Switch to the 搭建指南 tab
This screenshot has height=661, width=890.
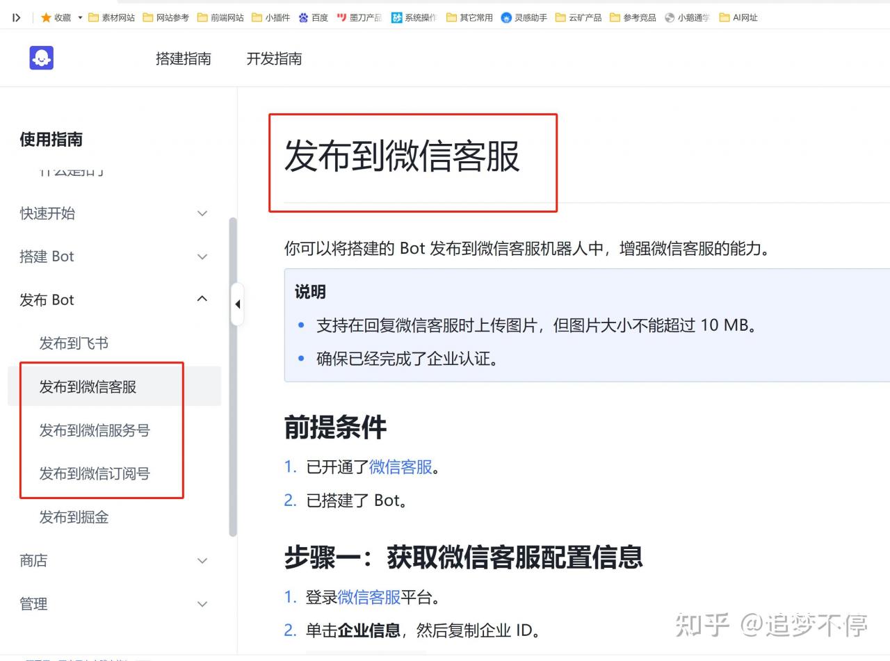(184, 59)
